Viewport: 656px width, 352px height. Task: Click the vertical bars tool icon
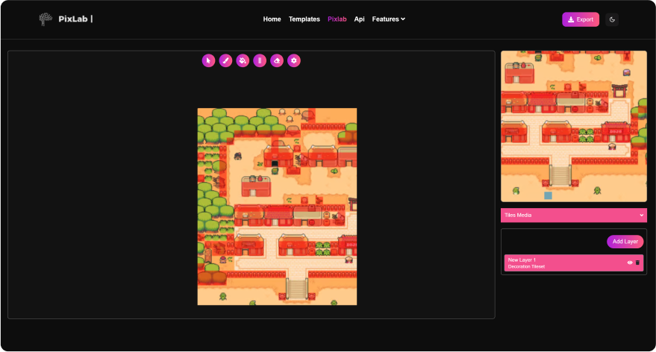260,60
